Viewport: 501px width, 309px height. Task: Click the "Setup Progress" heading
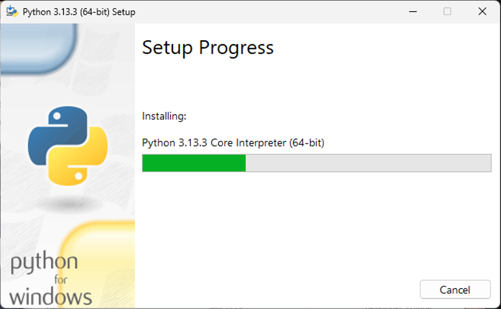click(208, 48)
